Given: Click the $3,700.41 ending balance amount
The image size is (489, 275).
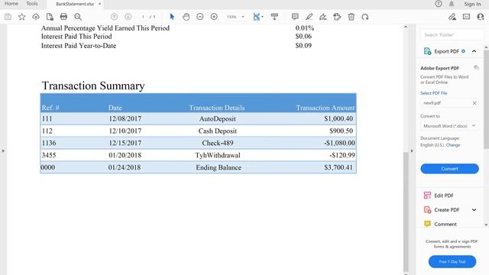Looking at the screenshot, I should coord(338,167).
